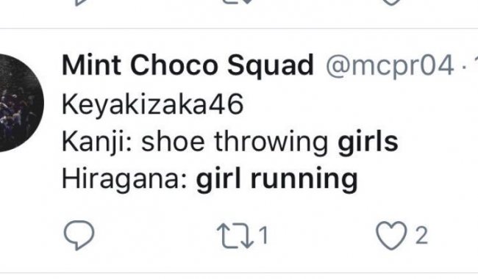Tap partially visible reply icon above tweet
The height and width of the screenshot is (279, 478).
click(79, 2)
